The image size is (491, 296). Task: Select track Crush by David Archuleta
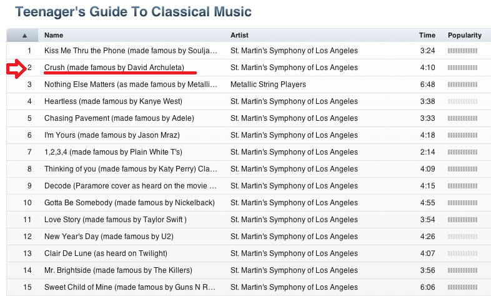coord(114,67)
